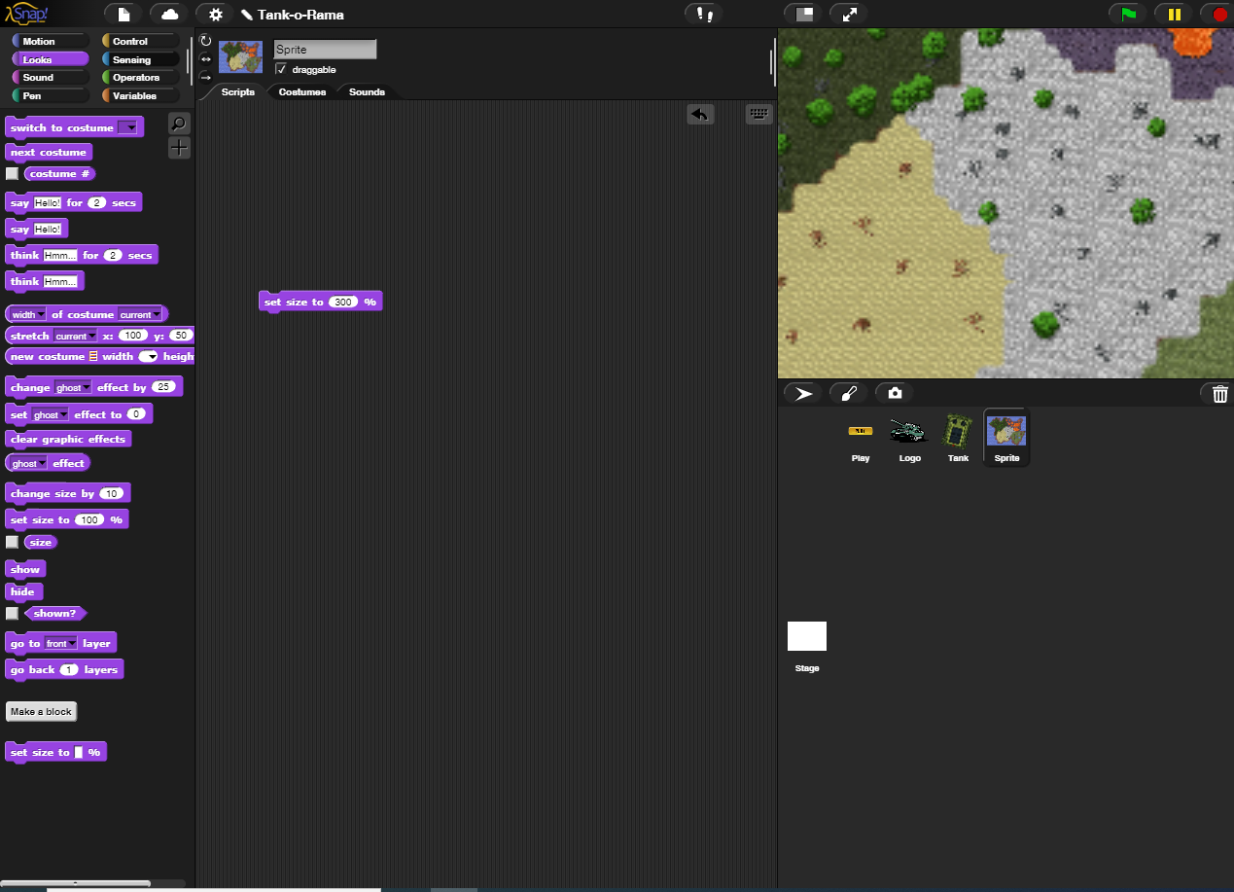Viewport: 1234px width, 892px height.
Task: Add a new turtle sprite with the arrow icon
Action: [802, 393]
